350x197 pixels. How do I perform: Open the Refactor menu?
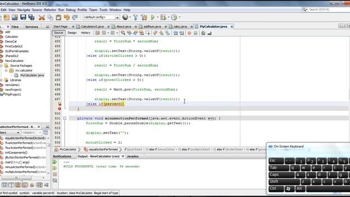tap(50, 10)
